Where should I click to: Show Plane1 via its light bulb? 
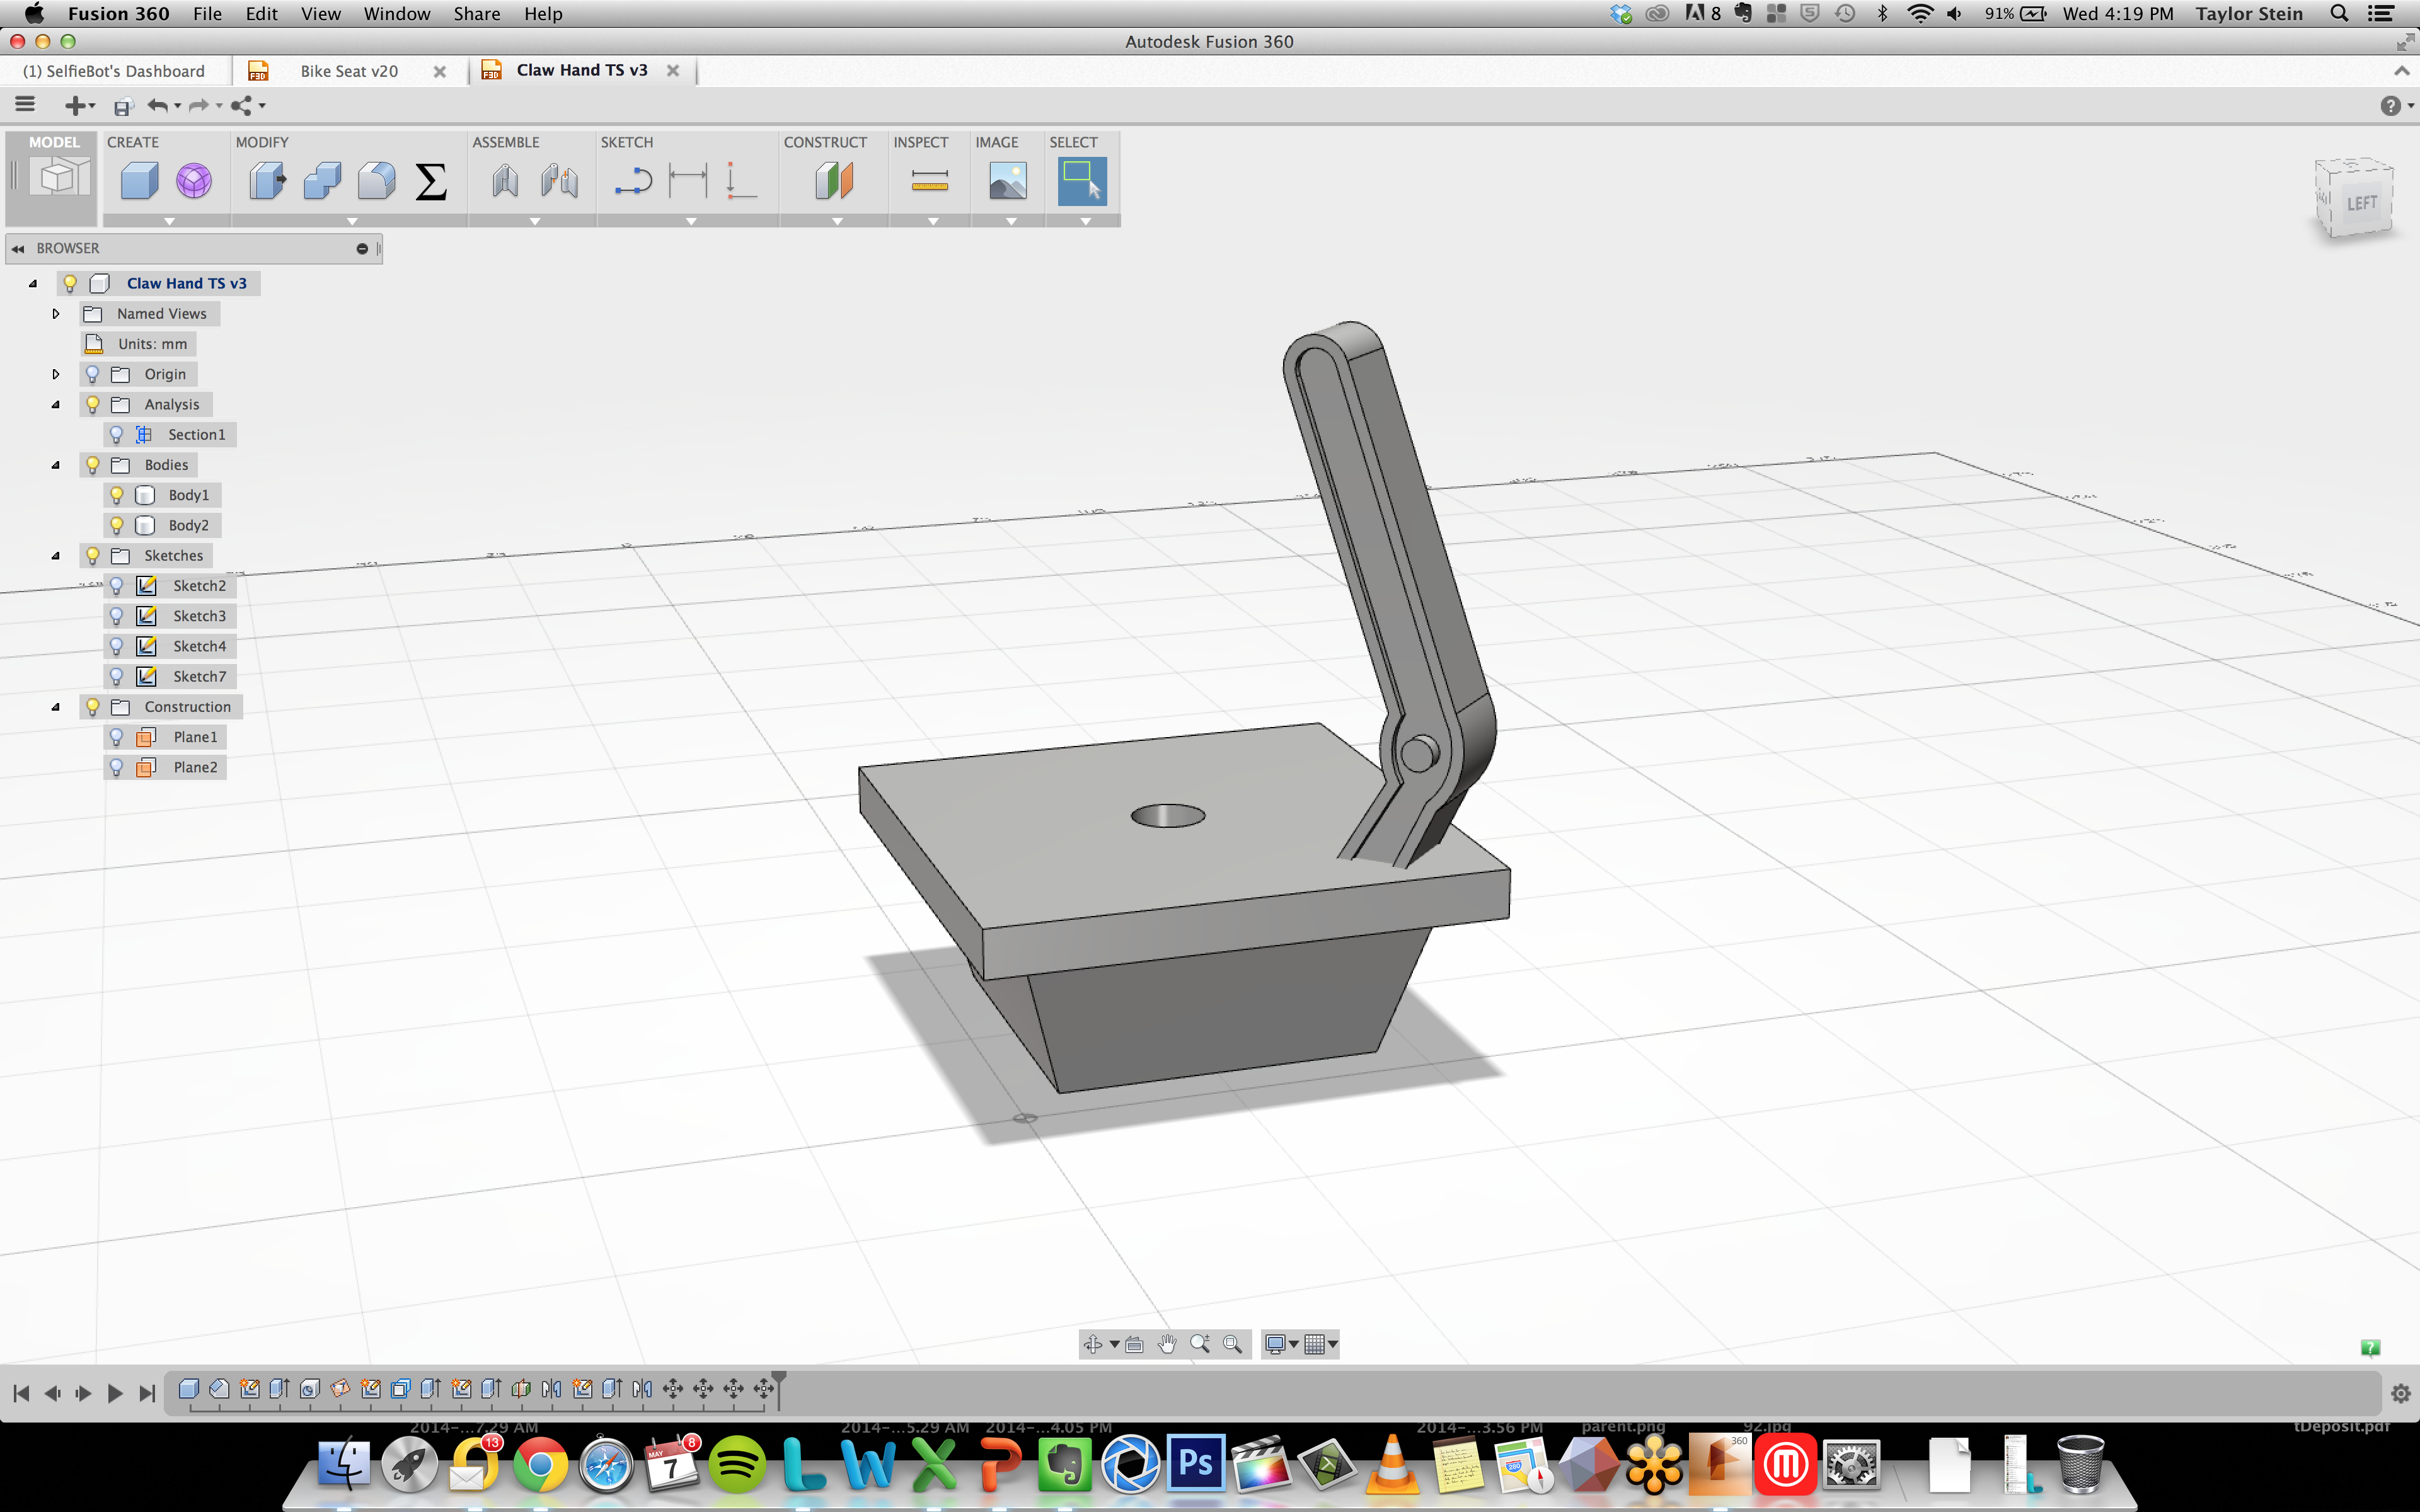click(116, 737)
